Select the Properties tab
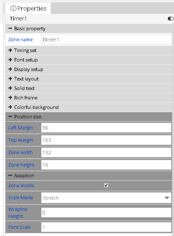Image resolution: width=174 pixels, height=236 pixels. (28, 8)
